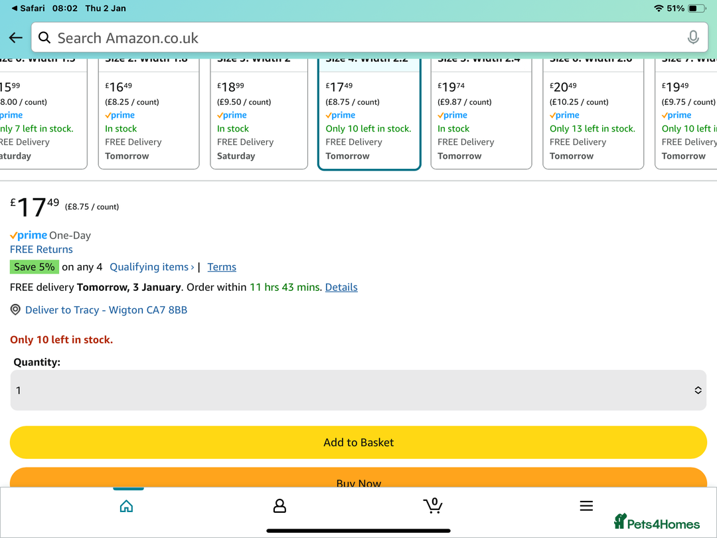717x538 pixels.
Task: Tap Only 13 left in stock text
Action: pos(592,129)
